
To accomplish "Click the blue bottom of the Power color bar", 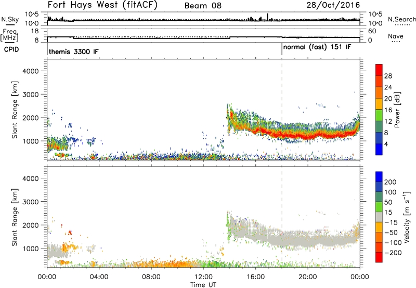I will tap(379, 149).
